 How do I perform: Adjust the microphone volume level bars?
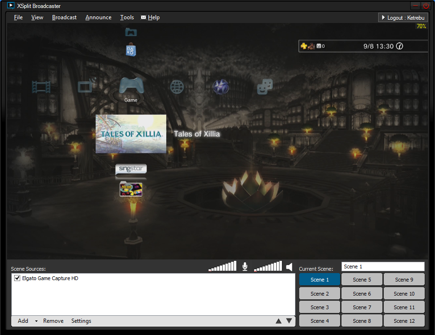click(223, 266)
